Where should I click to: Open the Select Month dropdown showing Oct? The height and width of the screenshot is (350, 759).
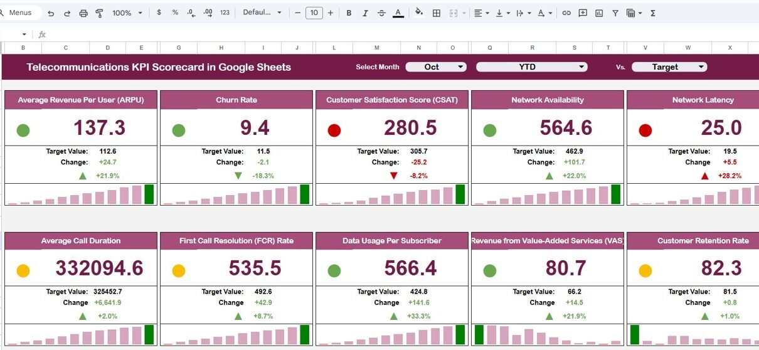click(x=436, y=67)
